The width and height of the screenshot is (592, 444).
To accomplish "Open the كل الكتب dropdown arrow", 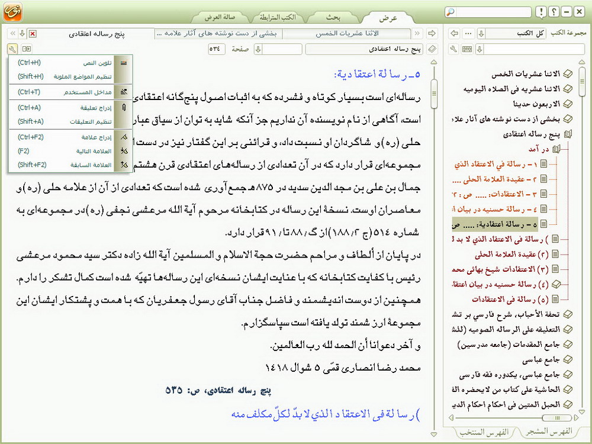I will 481,34.
